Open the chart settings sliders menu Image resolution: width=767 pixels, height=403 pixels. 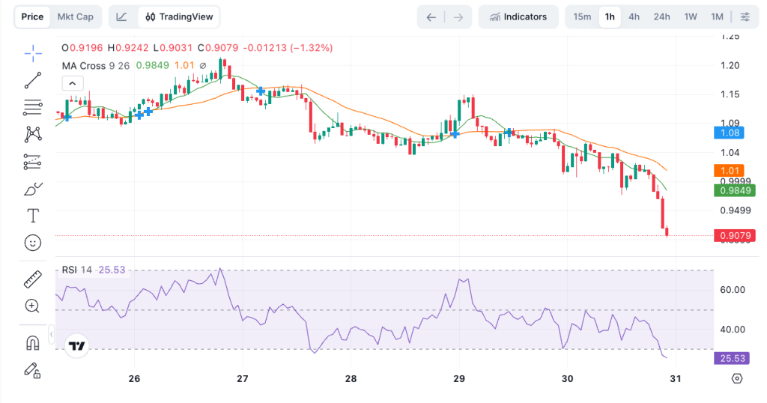(x=745, y=16)
